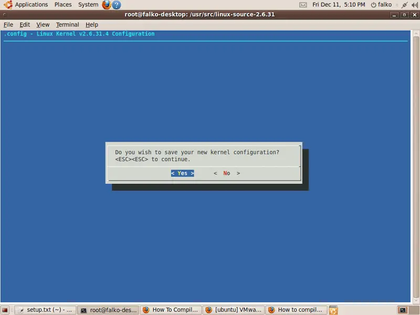
Task: Open the Applications menu in top panel
Action: 31,5
